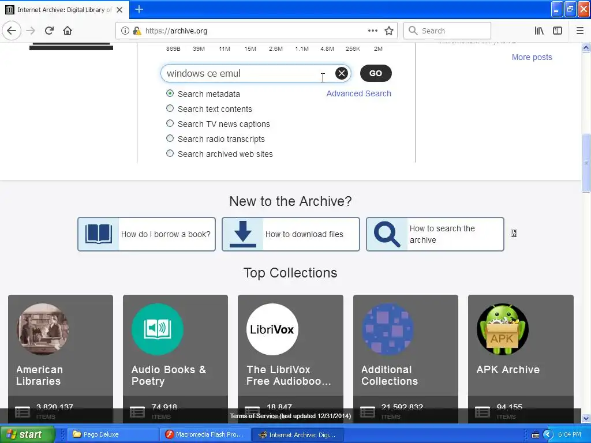This screenshot has width=591, height=443.
Task: Show site information icon in address bar
Action: [125, 31]
